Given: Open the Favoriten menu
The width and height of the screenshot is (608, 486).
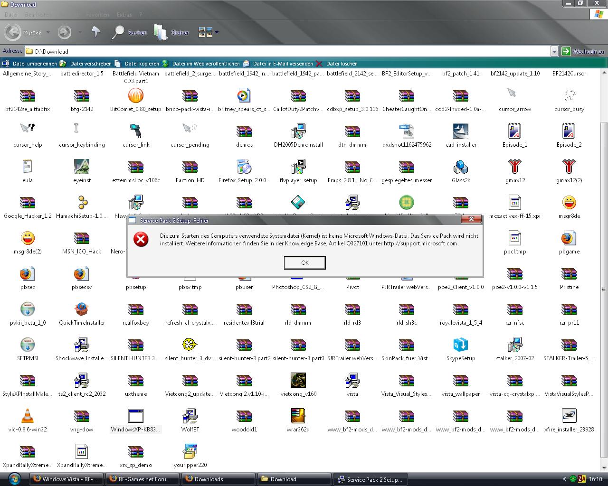Looking at the screenshot, I should [x=97, y=15].
